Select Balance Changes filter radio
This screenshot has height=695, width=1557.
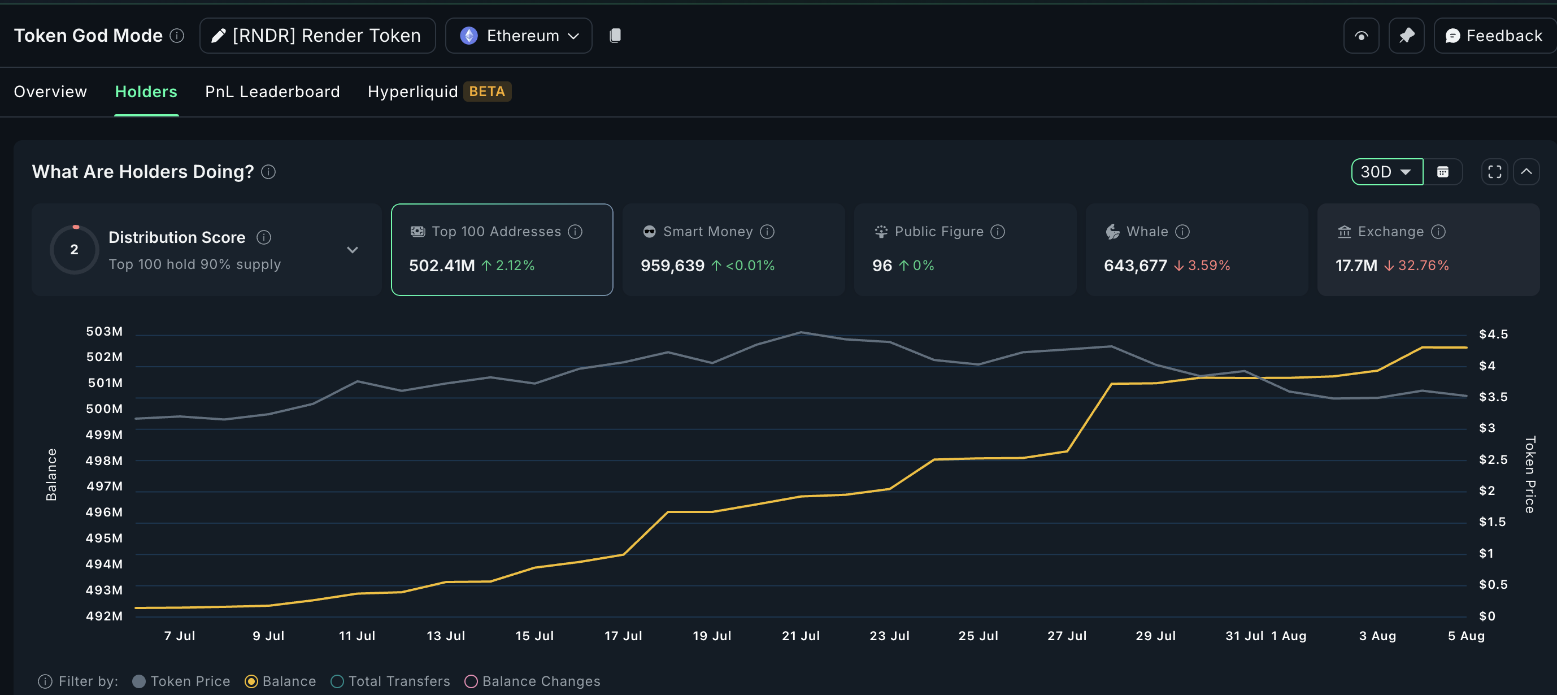471,681
